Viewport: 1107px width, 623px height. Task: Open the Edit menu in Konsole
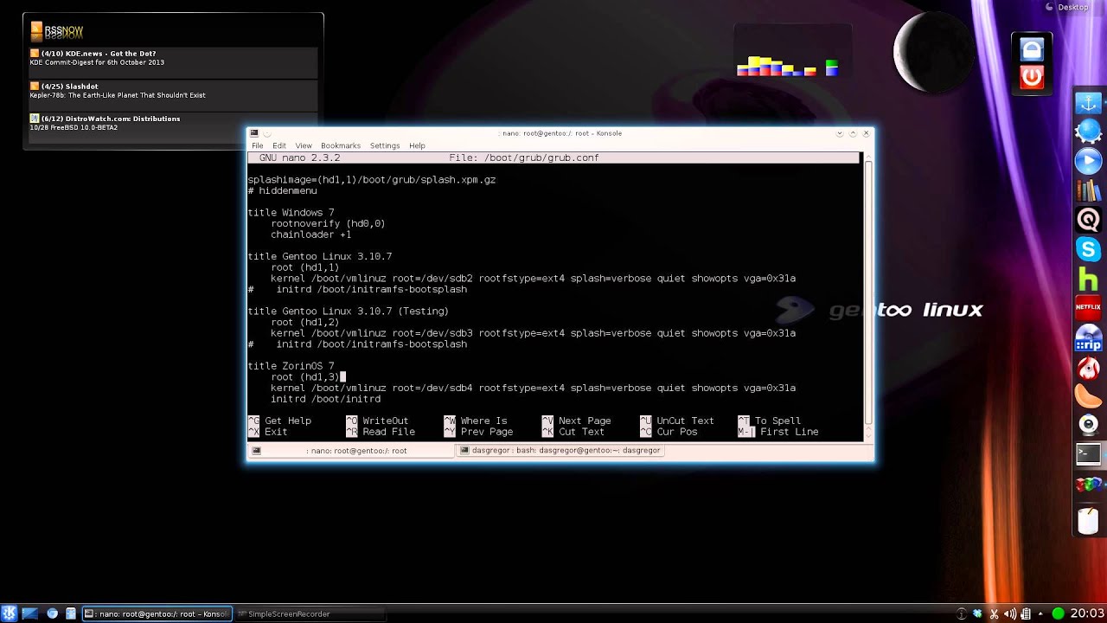279,145
